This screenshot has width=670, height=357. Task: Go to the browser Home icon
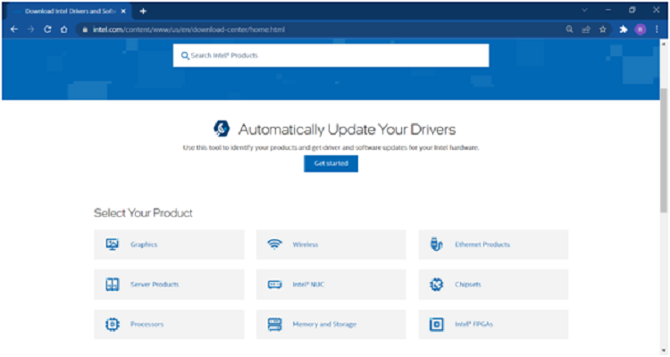(63, 29)
